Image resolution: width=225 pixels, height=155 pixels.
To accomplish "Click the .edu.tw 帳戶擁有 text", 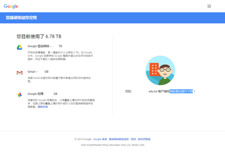I will pos(159,91).
